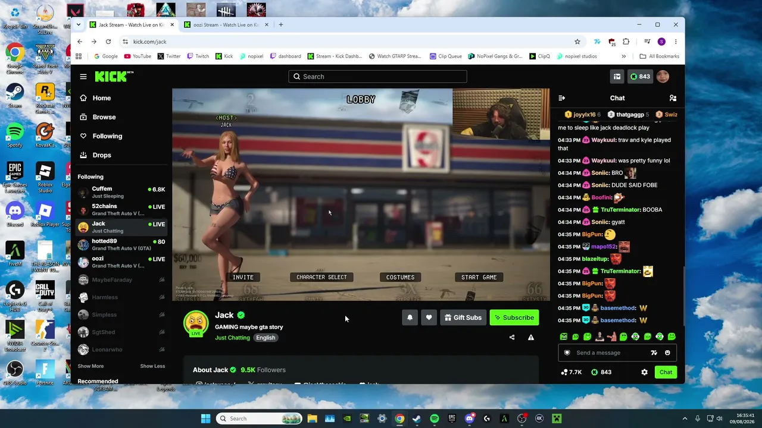Open the emoji picker in chat input

click(x=667, y=353)
